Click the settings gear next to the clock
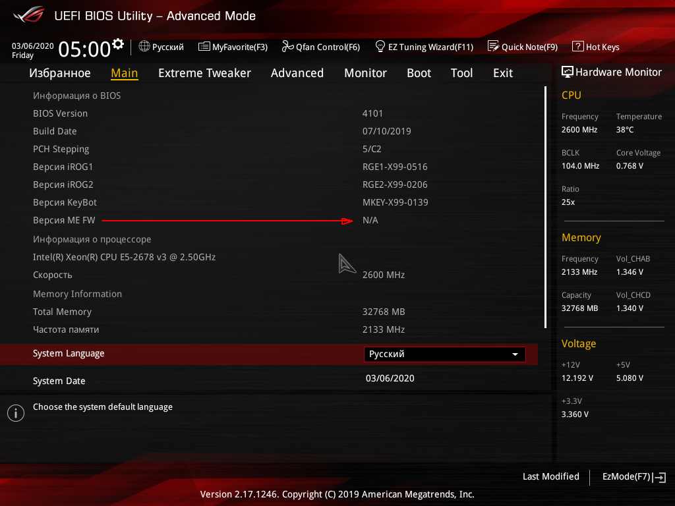Viewport: 675px width, 506px height. tap(118, 44)
